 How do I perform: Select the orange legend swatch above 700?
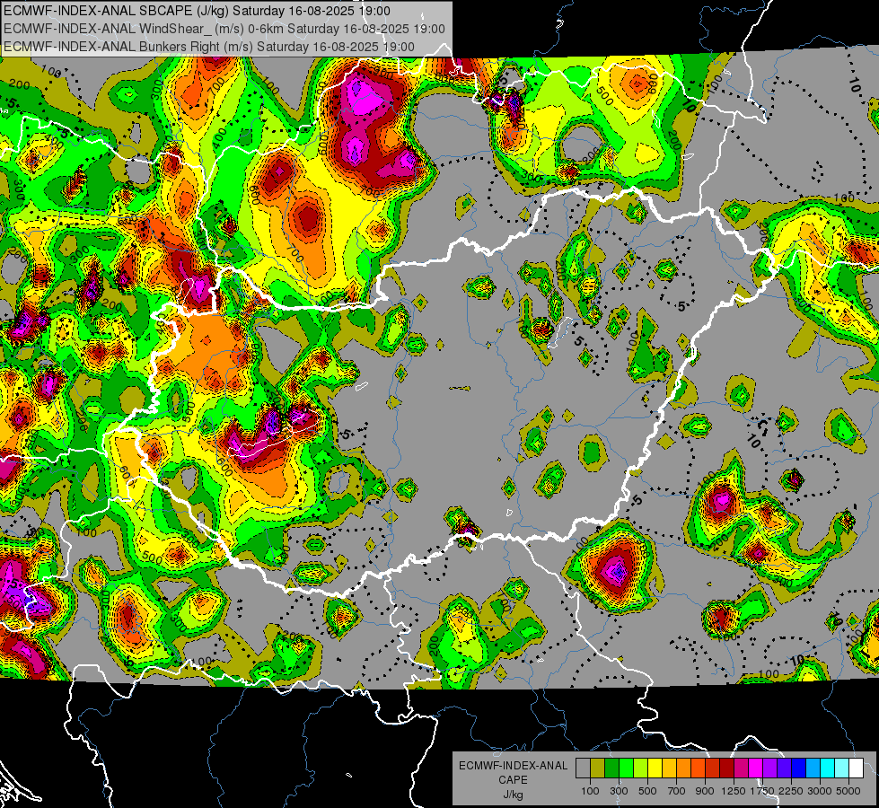click(683, 768)
